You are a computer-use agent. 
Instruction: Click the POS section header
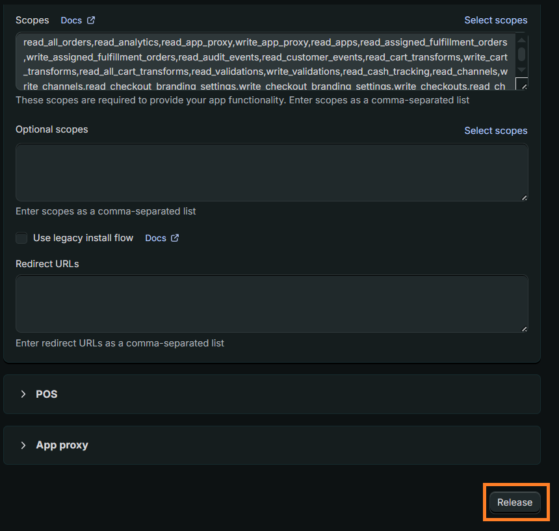[x=46, y=394]
